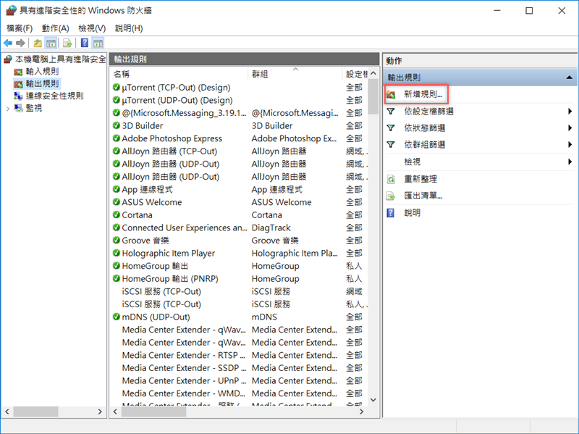
Task: Click the 設定檔 column header
Action: point(355,74)
